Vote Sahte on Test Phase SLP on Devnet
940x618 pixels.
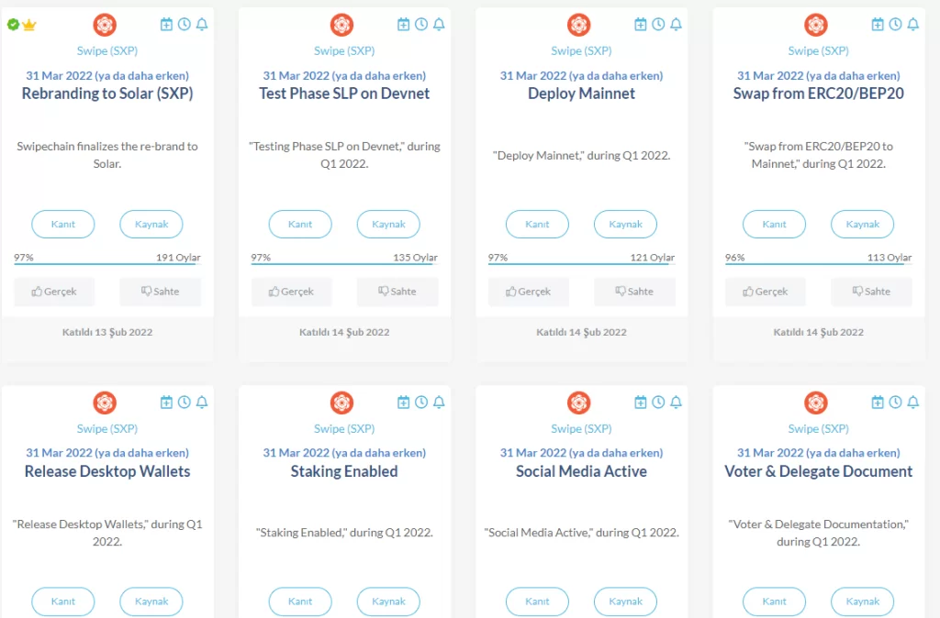pyautogui.click(x=397, y=292)
